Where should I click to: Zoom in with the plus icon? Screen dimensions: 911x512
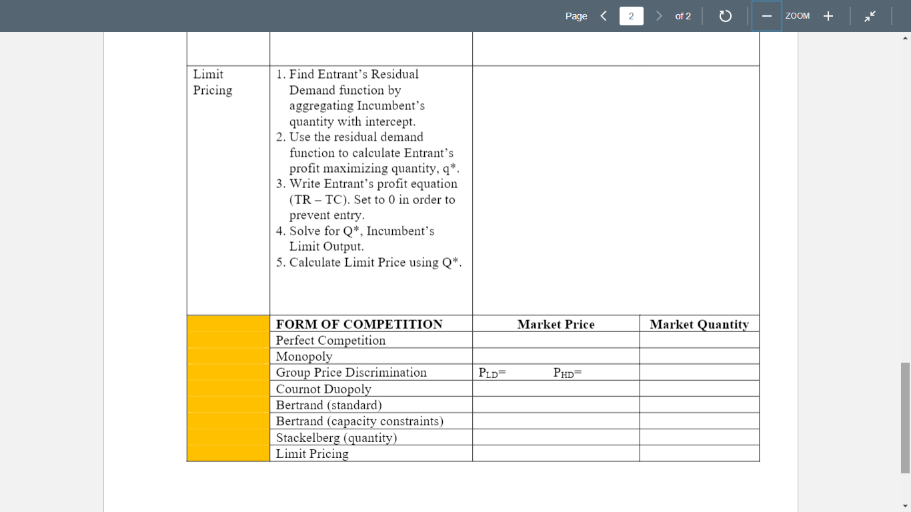coord(828,15)
